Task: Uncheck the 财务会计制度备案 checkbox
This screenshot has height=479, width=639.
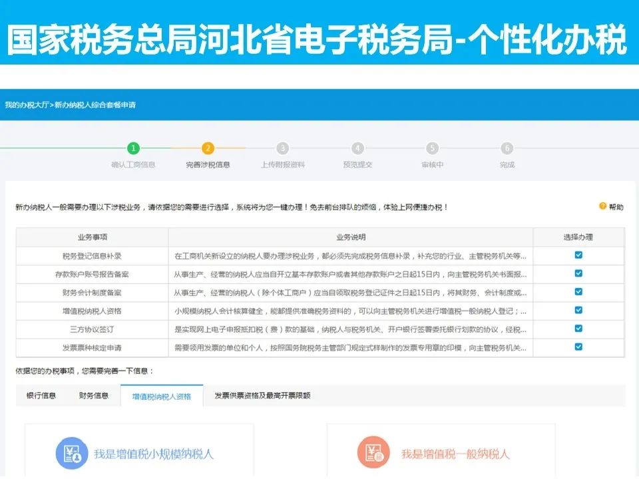Action: tap(578, 291)
